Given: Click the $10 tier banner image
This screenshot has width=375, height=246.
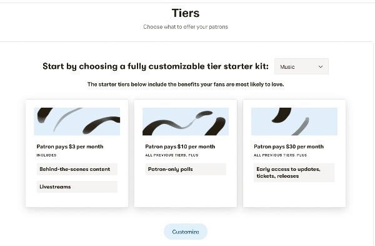Looking at the screenshot, I should 186,121.
